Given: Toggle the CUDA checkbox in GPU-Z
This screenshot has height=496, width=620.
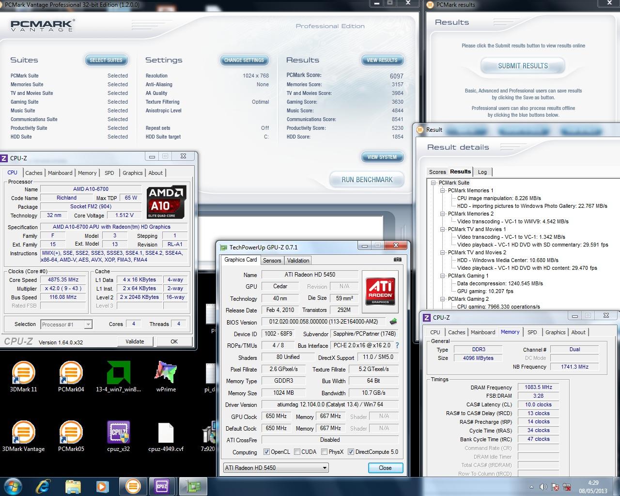Looking at the screenshot, I should (297, 452).
